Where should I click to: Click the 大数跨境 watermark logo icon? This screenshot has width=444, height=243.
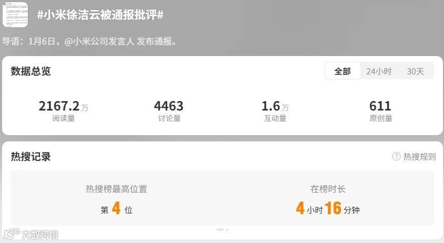(x=12, y=234)
